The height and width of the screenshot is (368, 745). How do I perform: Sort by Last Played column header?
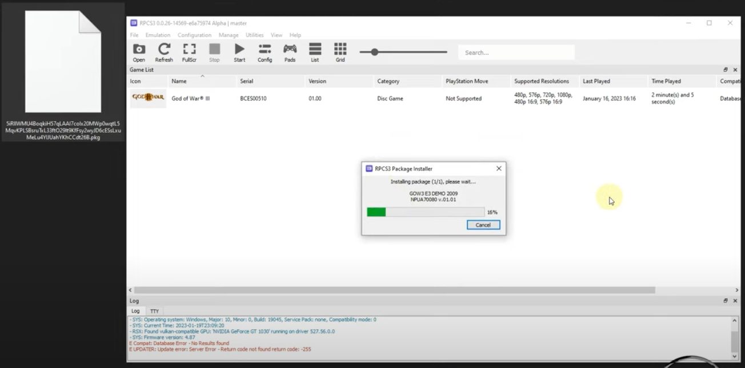tap(614, 81)
